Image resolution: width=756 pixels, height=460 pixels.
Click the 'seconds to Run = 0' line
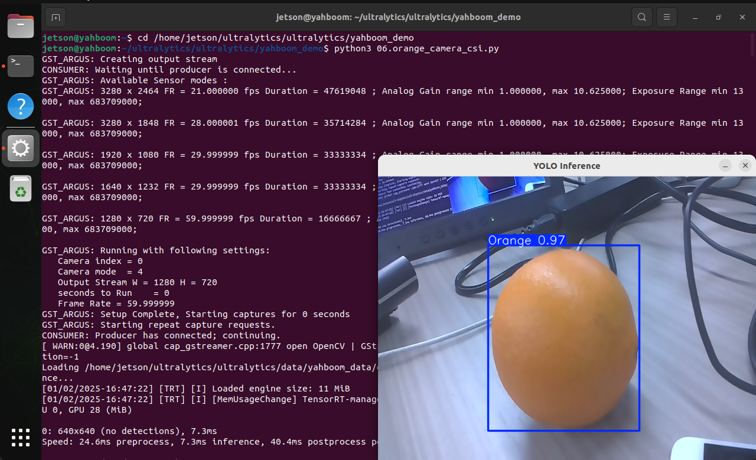click(x=113, y=293)
